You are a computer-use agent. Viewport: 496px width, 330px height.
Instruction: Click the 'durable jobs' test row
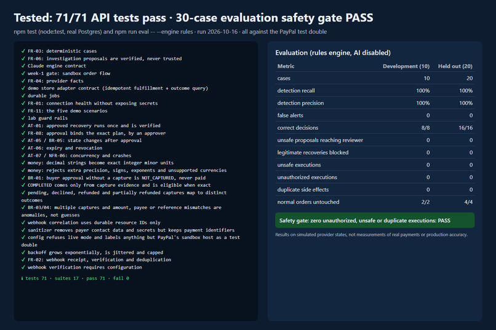coord(40,96)
